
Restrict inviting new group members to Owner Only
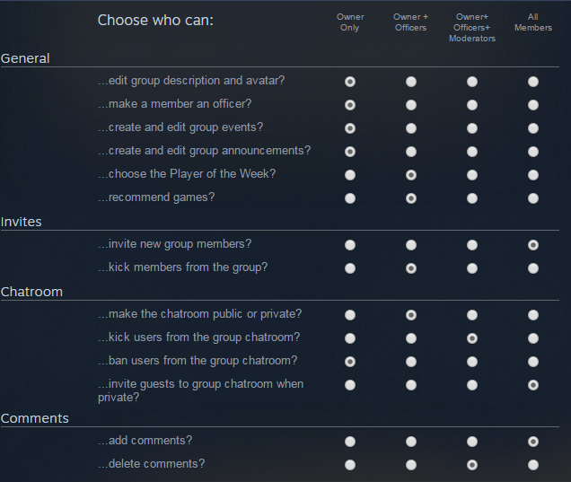point(350,245)
